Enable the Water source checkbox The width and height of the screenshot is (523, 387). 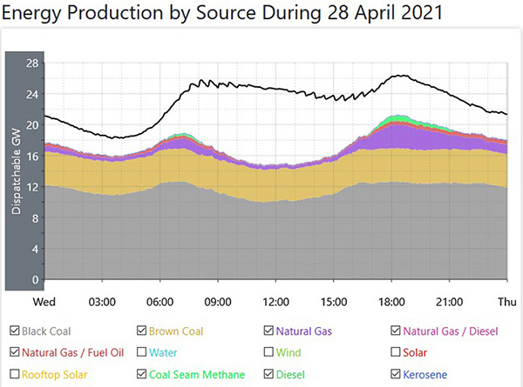pyautogui.click(x=142, y=353)
